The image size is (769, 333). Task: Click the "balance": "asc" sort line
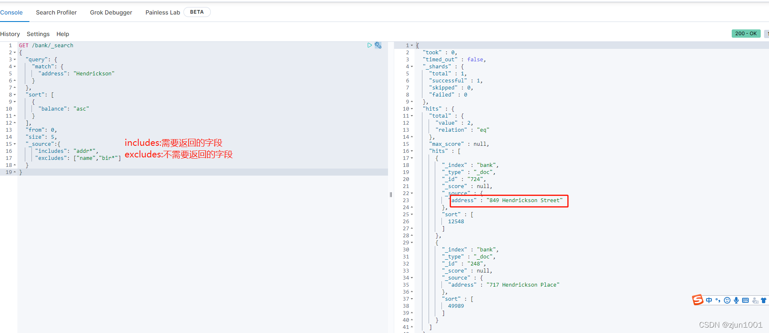(64, 109)
